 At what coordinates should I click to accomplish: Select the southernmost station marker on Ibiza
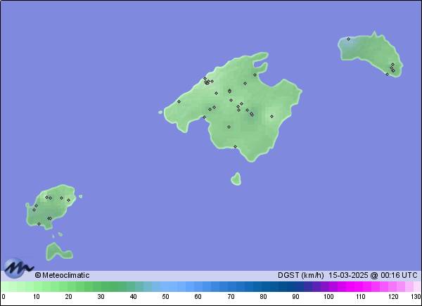(39, 224)
